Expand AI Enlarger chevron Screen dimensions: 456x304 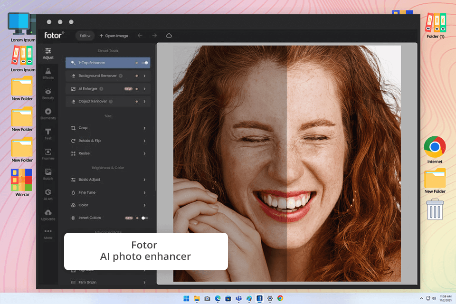click(x=144, y=89)
